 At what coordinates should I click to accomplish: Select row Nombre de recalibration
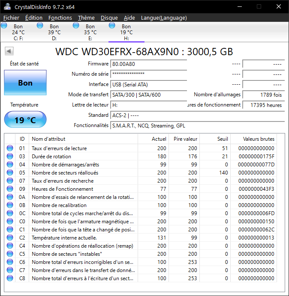tap(141, 205)
